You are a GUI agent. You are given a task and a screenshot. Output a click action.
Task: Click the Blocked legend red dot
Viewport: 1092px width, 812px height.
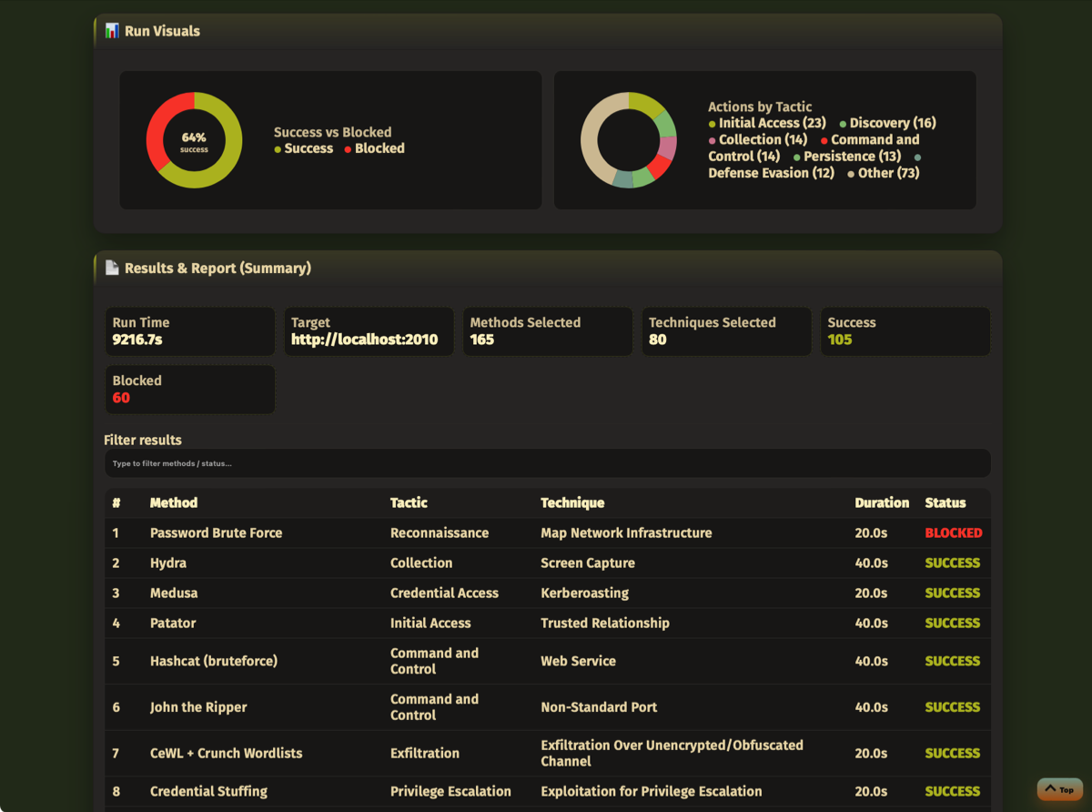click(349, 149)
